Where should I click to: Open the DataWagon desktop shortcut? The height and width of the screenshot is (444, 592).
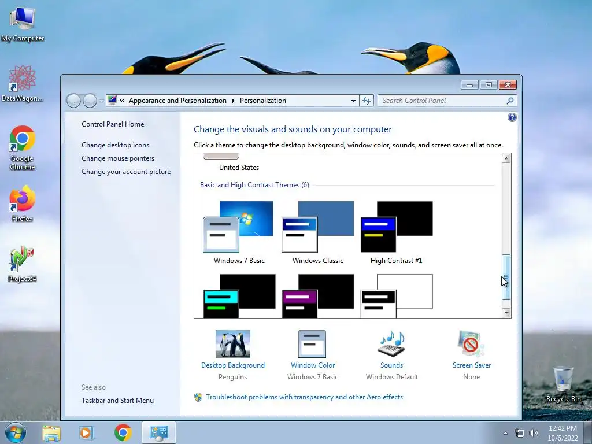tap(23, 83)
